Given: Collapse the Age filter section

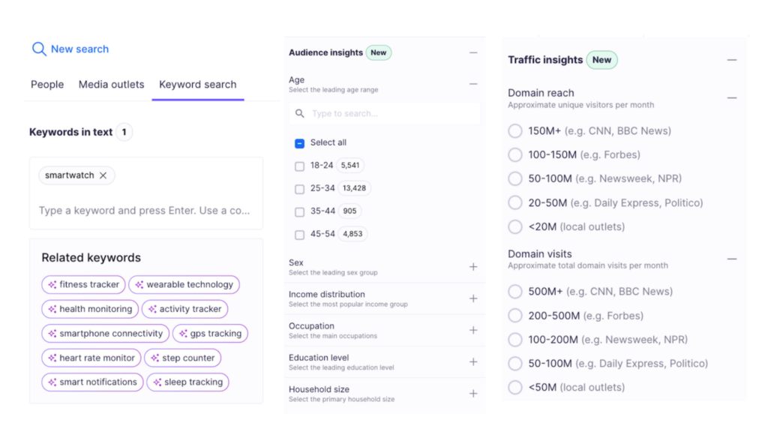Looking at the screenshot, I should (473, 85).
